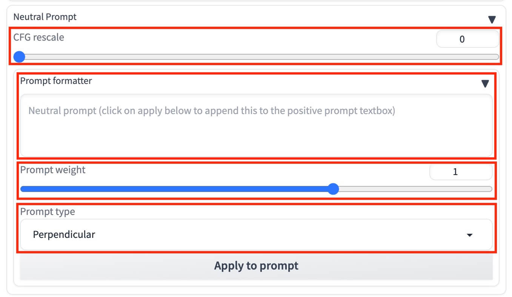Collapse the Prompt formatter section

coord(486,83)
